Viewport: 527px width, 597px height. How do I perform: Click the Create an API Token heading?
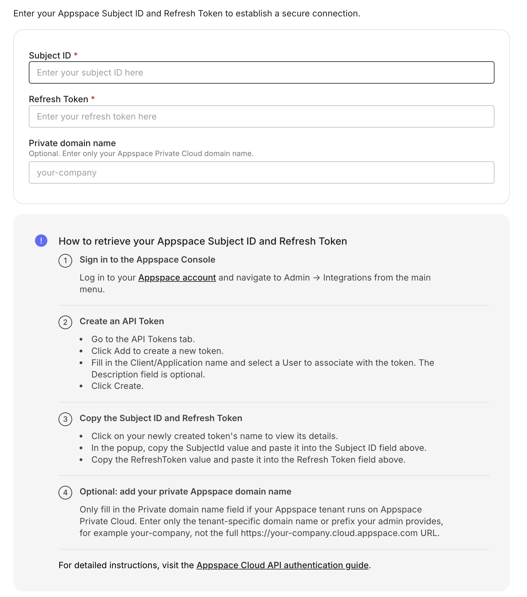click(122, 321)
